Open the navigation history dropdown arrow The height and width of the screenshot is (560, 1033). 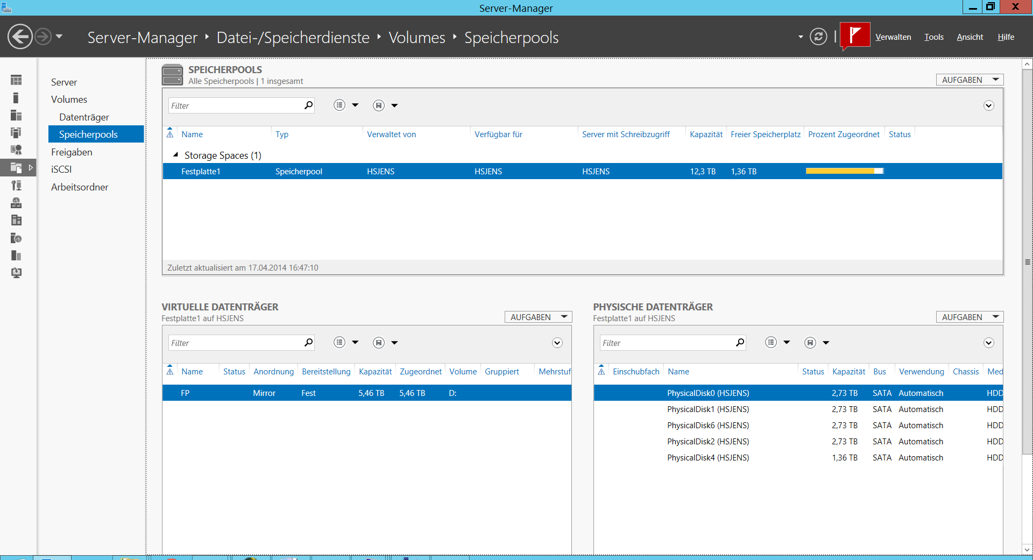(59, 37)
